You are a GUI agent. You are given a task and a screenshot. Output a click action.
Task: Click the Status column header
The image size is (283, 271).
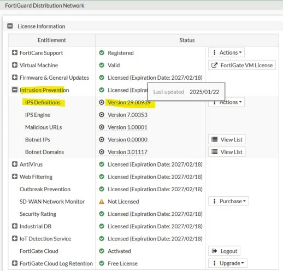(x=187, y=40)
